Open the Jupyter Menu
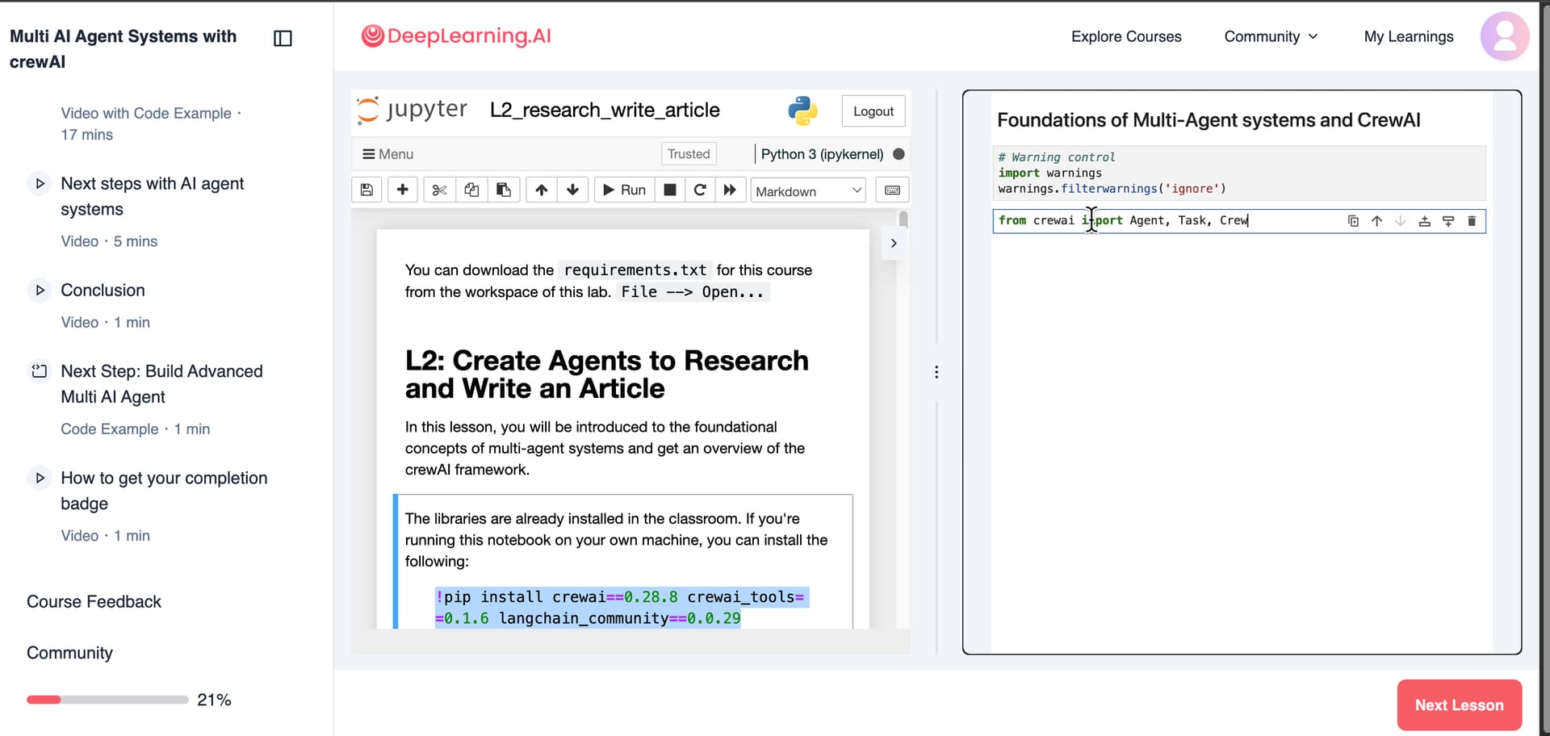 [387, 154]
